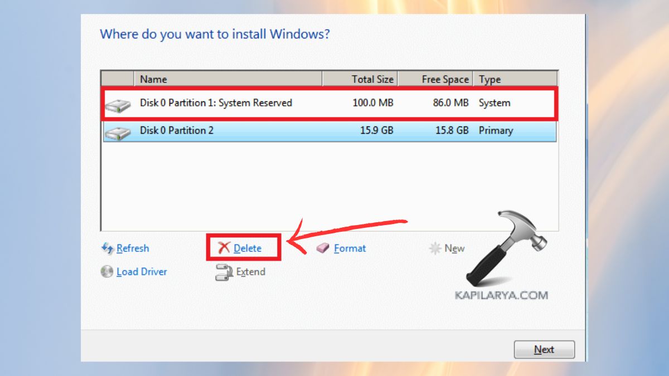Screen dimensions: 669x376
Task: Select Disk 0 Partition 1: System Reserved
Action: pos(329,103)
